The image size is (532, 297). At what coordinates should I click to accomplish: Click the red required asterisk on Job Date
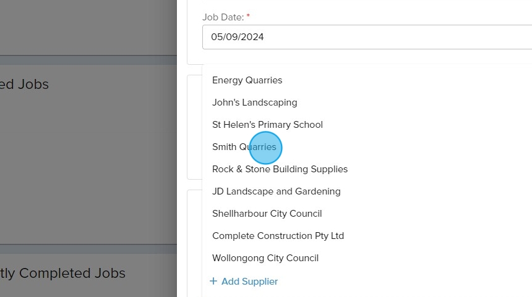pos(248,17)
